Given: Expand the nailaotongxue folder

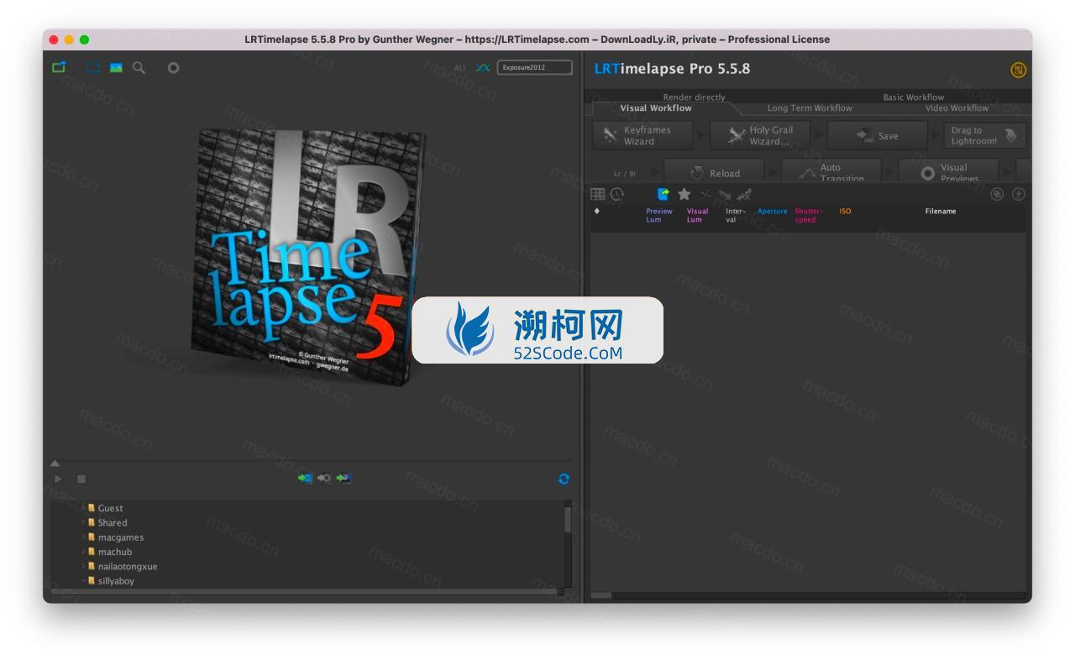Looking at the screenshot, I should coord(83,566).
